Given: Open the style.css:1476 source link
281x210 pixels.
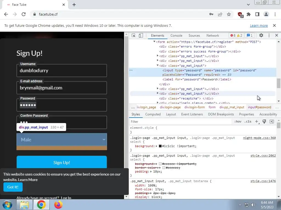Looking at the screenshot, I should [263, 181].
